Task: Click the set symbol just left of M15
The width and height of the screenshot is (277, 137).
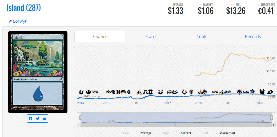Action: 88,92
